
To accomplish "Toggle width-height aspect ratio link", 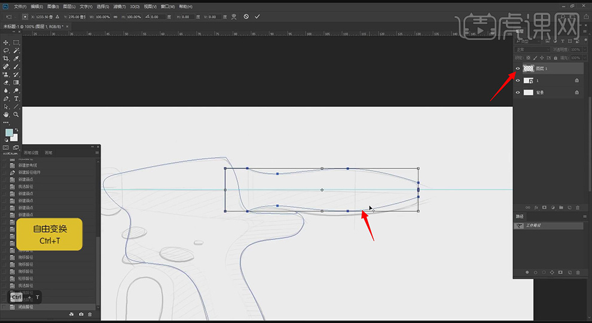I will click(x=115, y=17).
